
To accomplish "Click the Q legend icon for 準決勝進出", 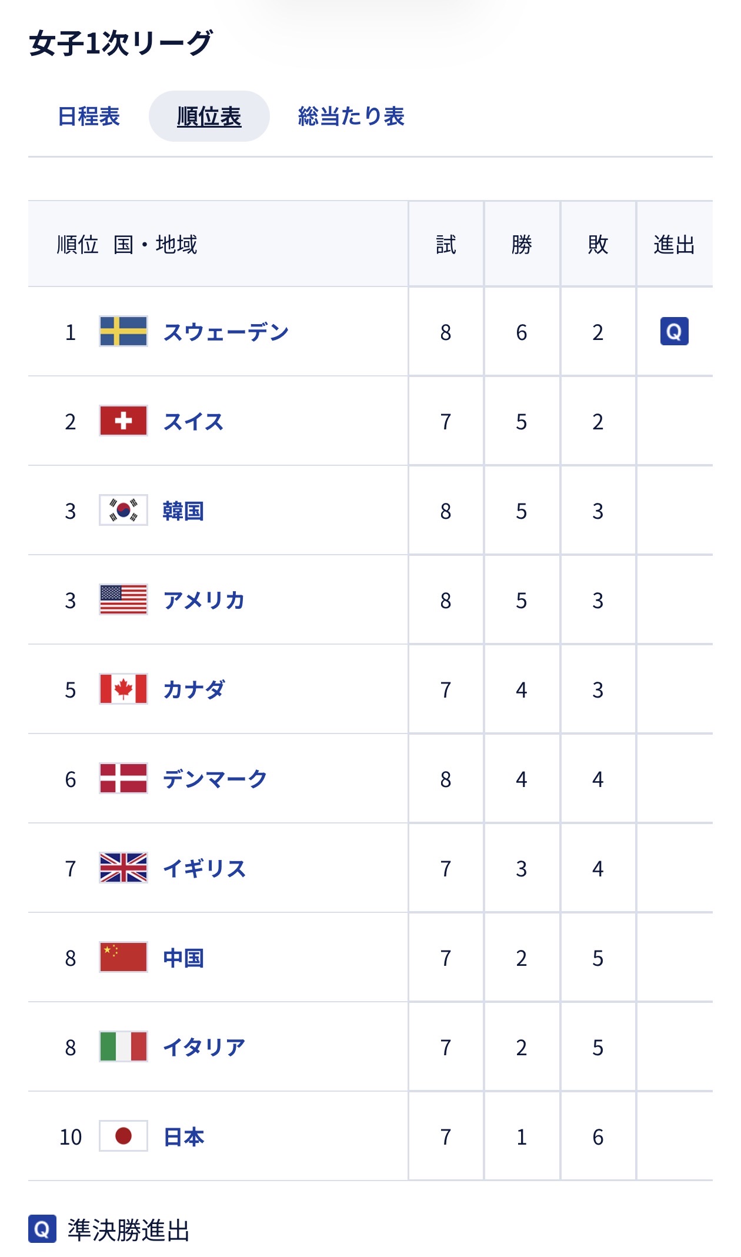I will [x=42, y=1229].
